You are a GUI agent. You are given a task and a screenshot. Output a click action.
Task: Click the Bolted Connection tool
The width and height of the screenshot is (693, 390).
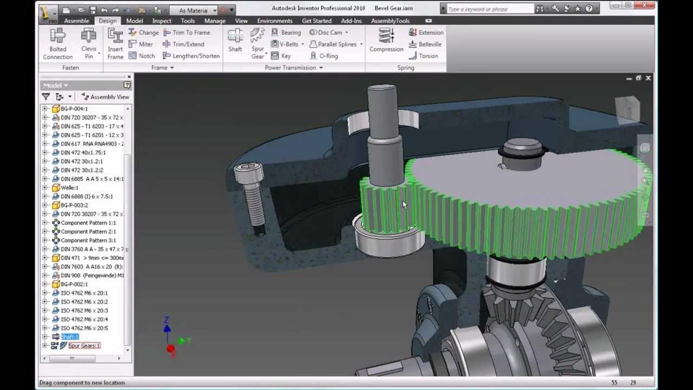click(x=58, y=44)
